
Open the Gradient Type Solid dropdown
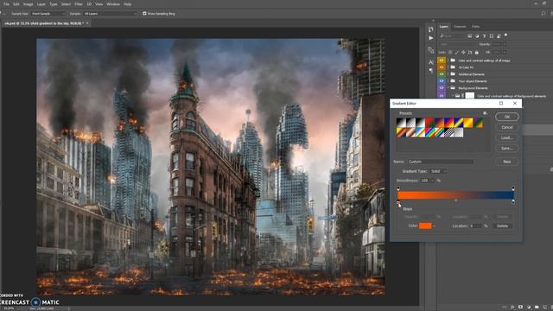(438, 171)
